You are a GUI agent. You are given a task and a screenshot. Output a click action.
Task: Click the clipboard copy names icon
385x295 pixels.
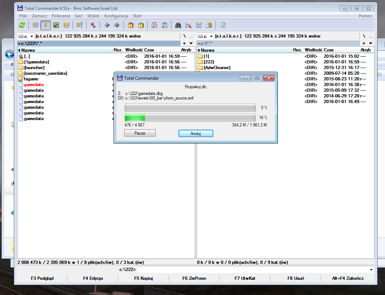tap(209, 25)
